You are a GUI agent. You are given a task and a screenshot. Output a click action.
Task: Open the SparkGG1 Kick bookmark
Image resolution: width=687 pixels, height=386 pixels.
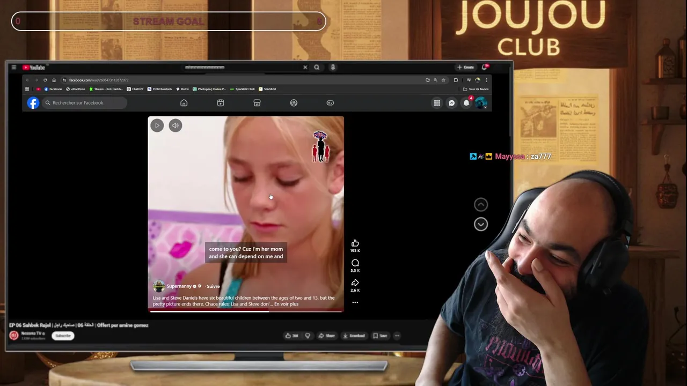(x=243, y=89)
